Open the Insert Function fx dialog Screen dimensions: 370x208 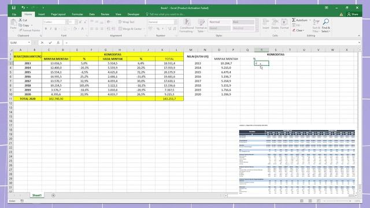coord(58,43)
